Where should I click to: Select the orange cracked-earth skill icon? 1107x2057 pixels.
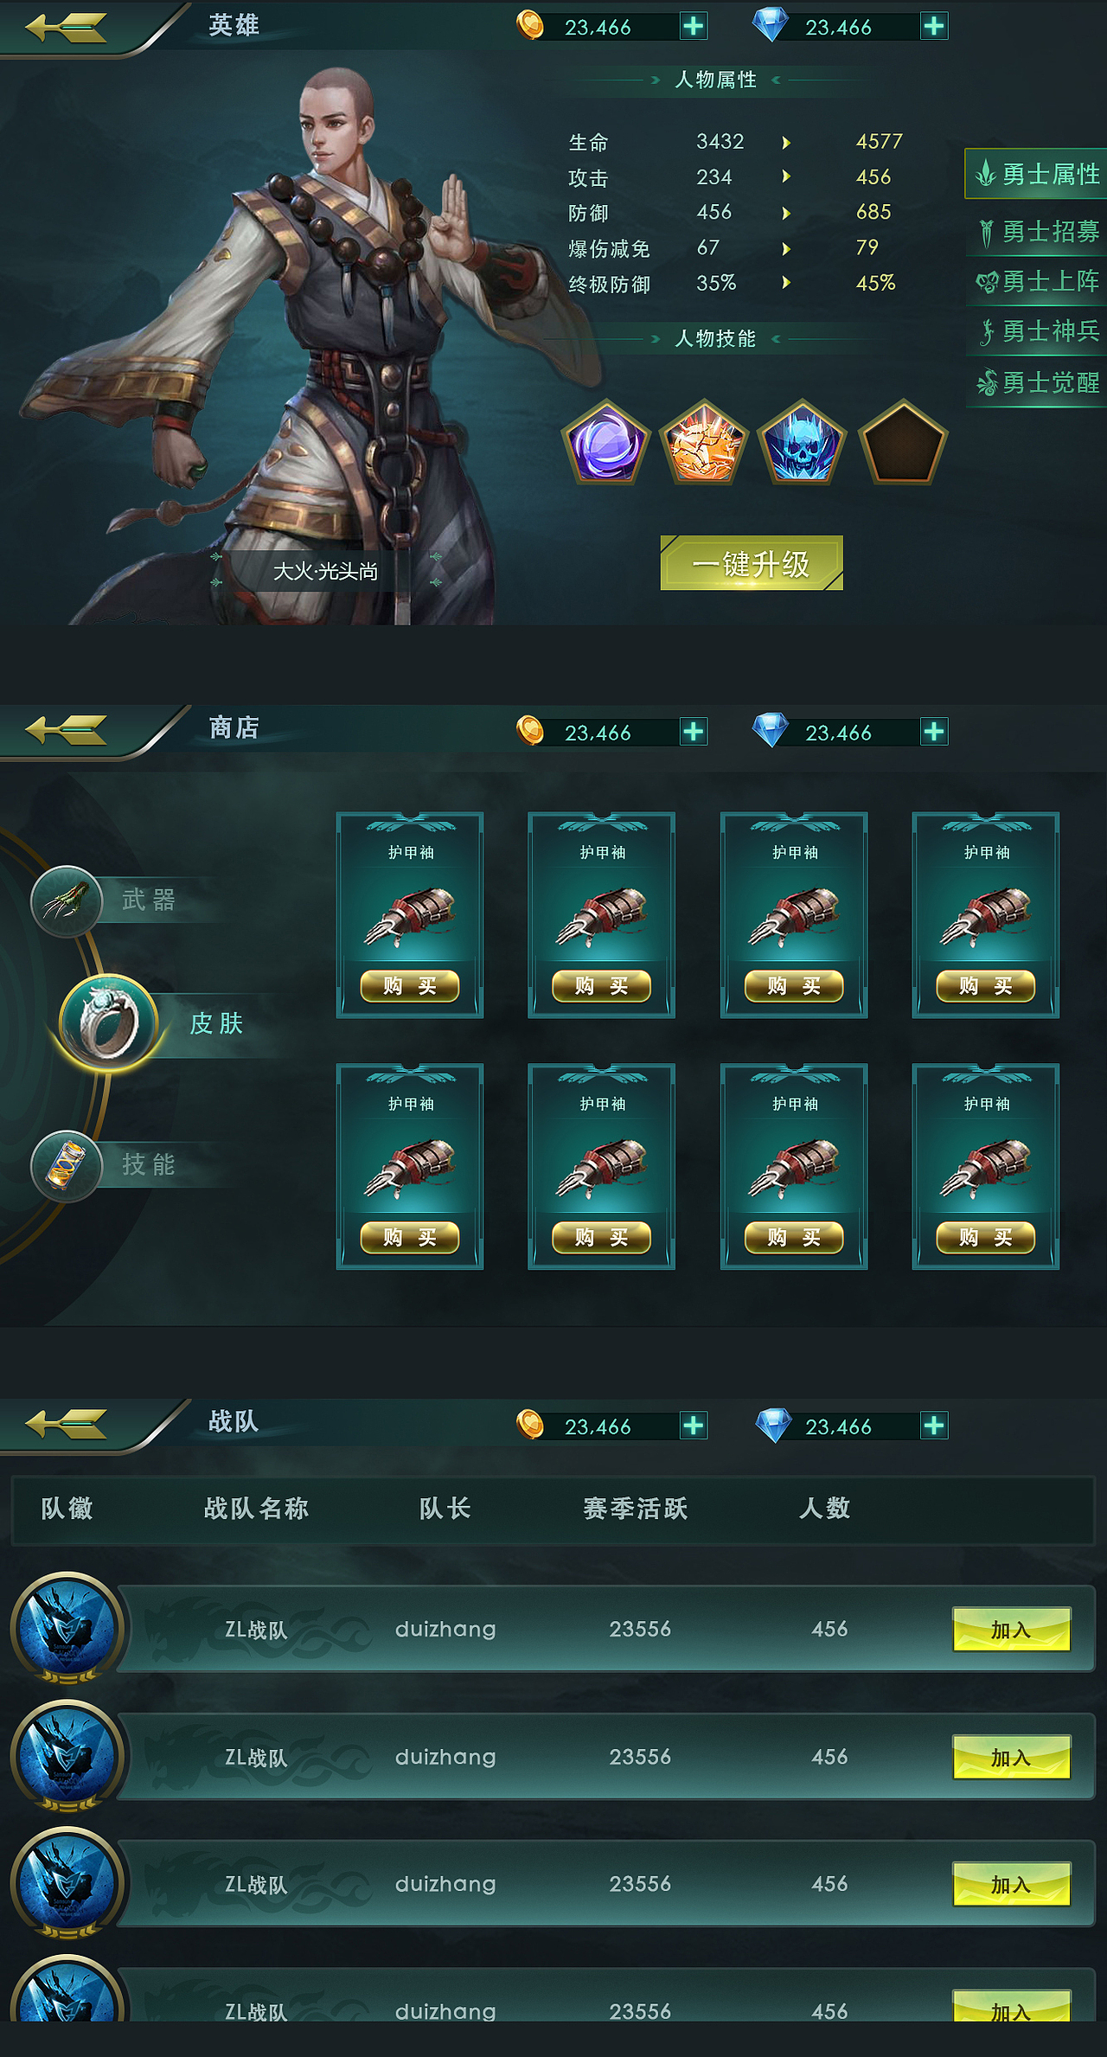pyautogui.click(x=704, y=442)
